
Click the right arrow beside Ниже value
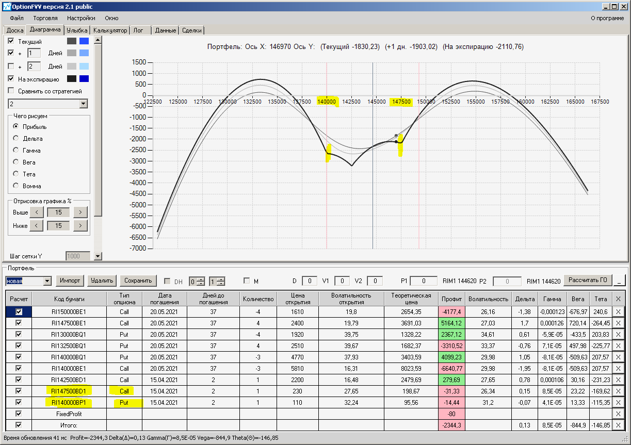[x=80, y=225]
